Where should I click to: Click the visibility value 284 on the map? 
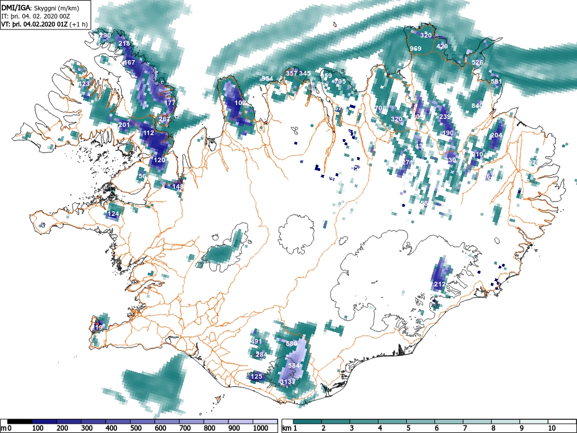click(261, 354)
